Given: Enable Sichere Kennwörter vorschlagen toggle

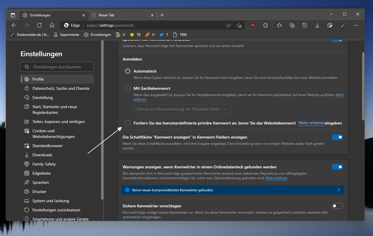Looking at the screenshot, I should click(x=337, y=206).
